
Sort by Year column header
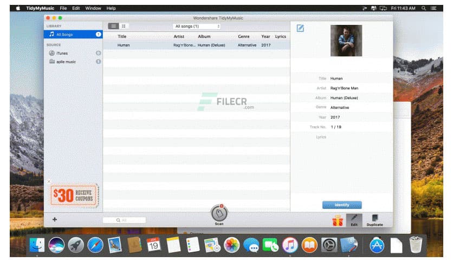[266, 37]
